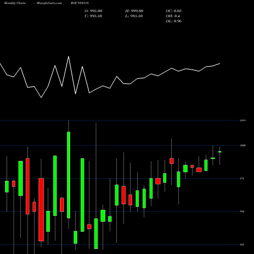
Task: Click the 1019 price axis label
Action: coord(243,120)
